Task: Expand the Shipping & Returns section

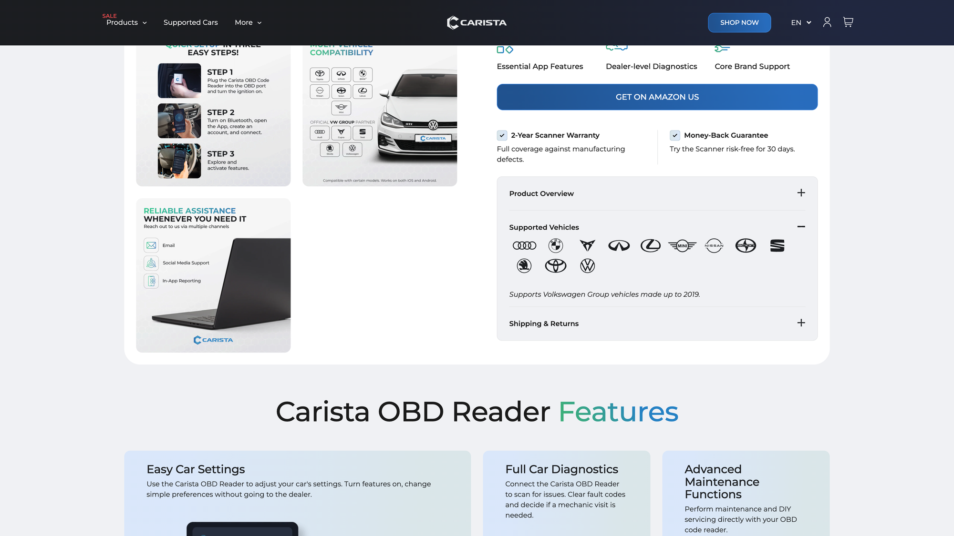Action: 657,324
